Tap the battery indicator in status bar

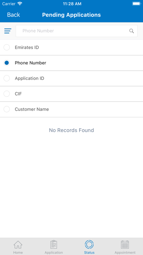pos(136,4)
